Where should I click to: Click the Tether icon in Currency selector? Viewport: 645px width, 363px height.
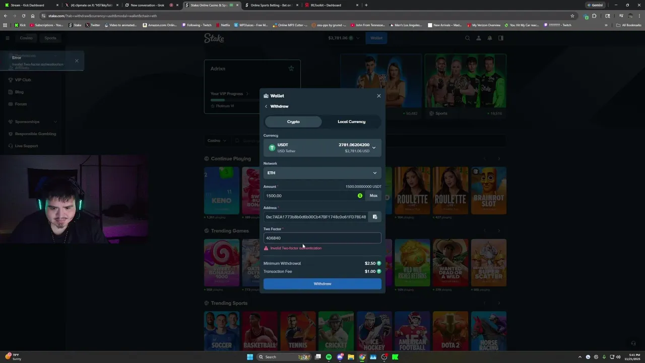[x=272, y=148]
